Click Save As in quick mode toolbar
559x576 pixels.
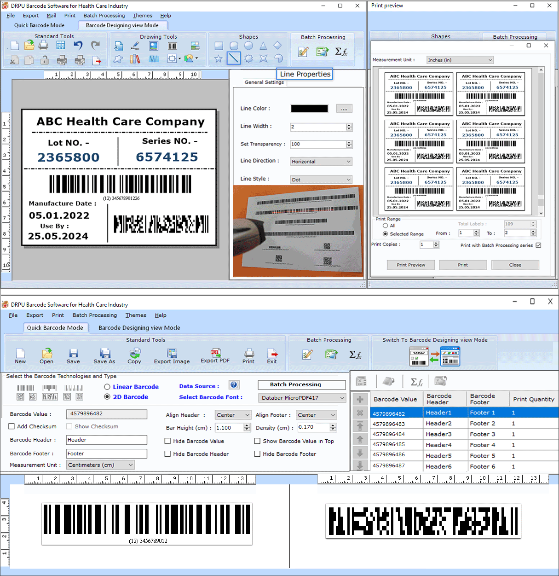coord(104,356)
